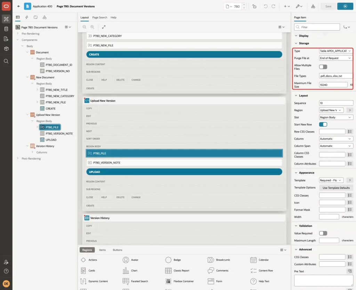This screenshot has height=290, width=356.
Task: Open the Create plus menu
Action: (287, 6)
